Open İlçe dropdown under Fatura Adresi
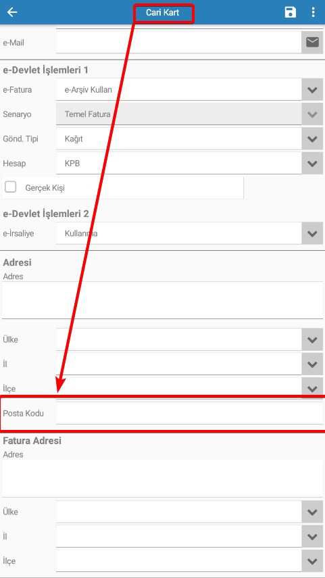 click(x=312, y=561)
